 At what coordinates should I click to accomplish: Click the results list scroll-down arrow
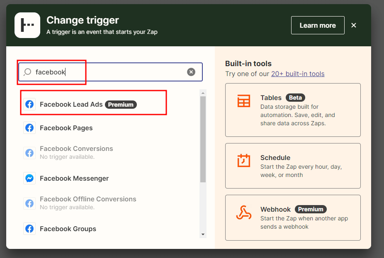(203, 234)
